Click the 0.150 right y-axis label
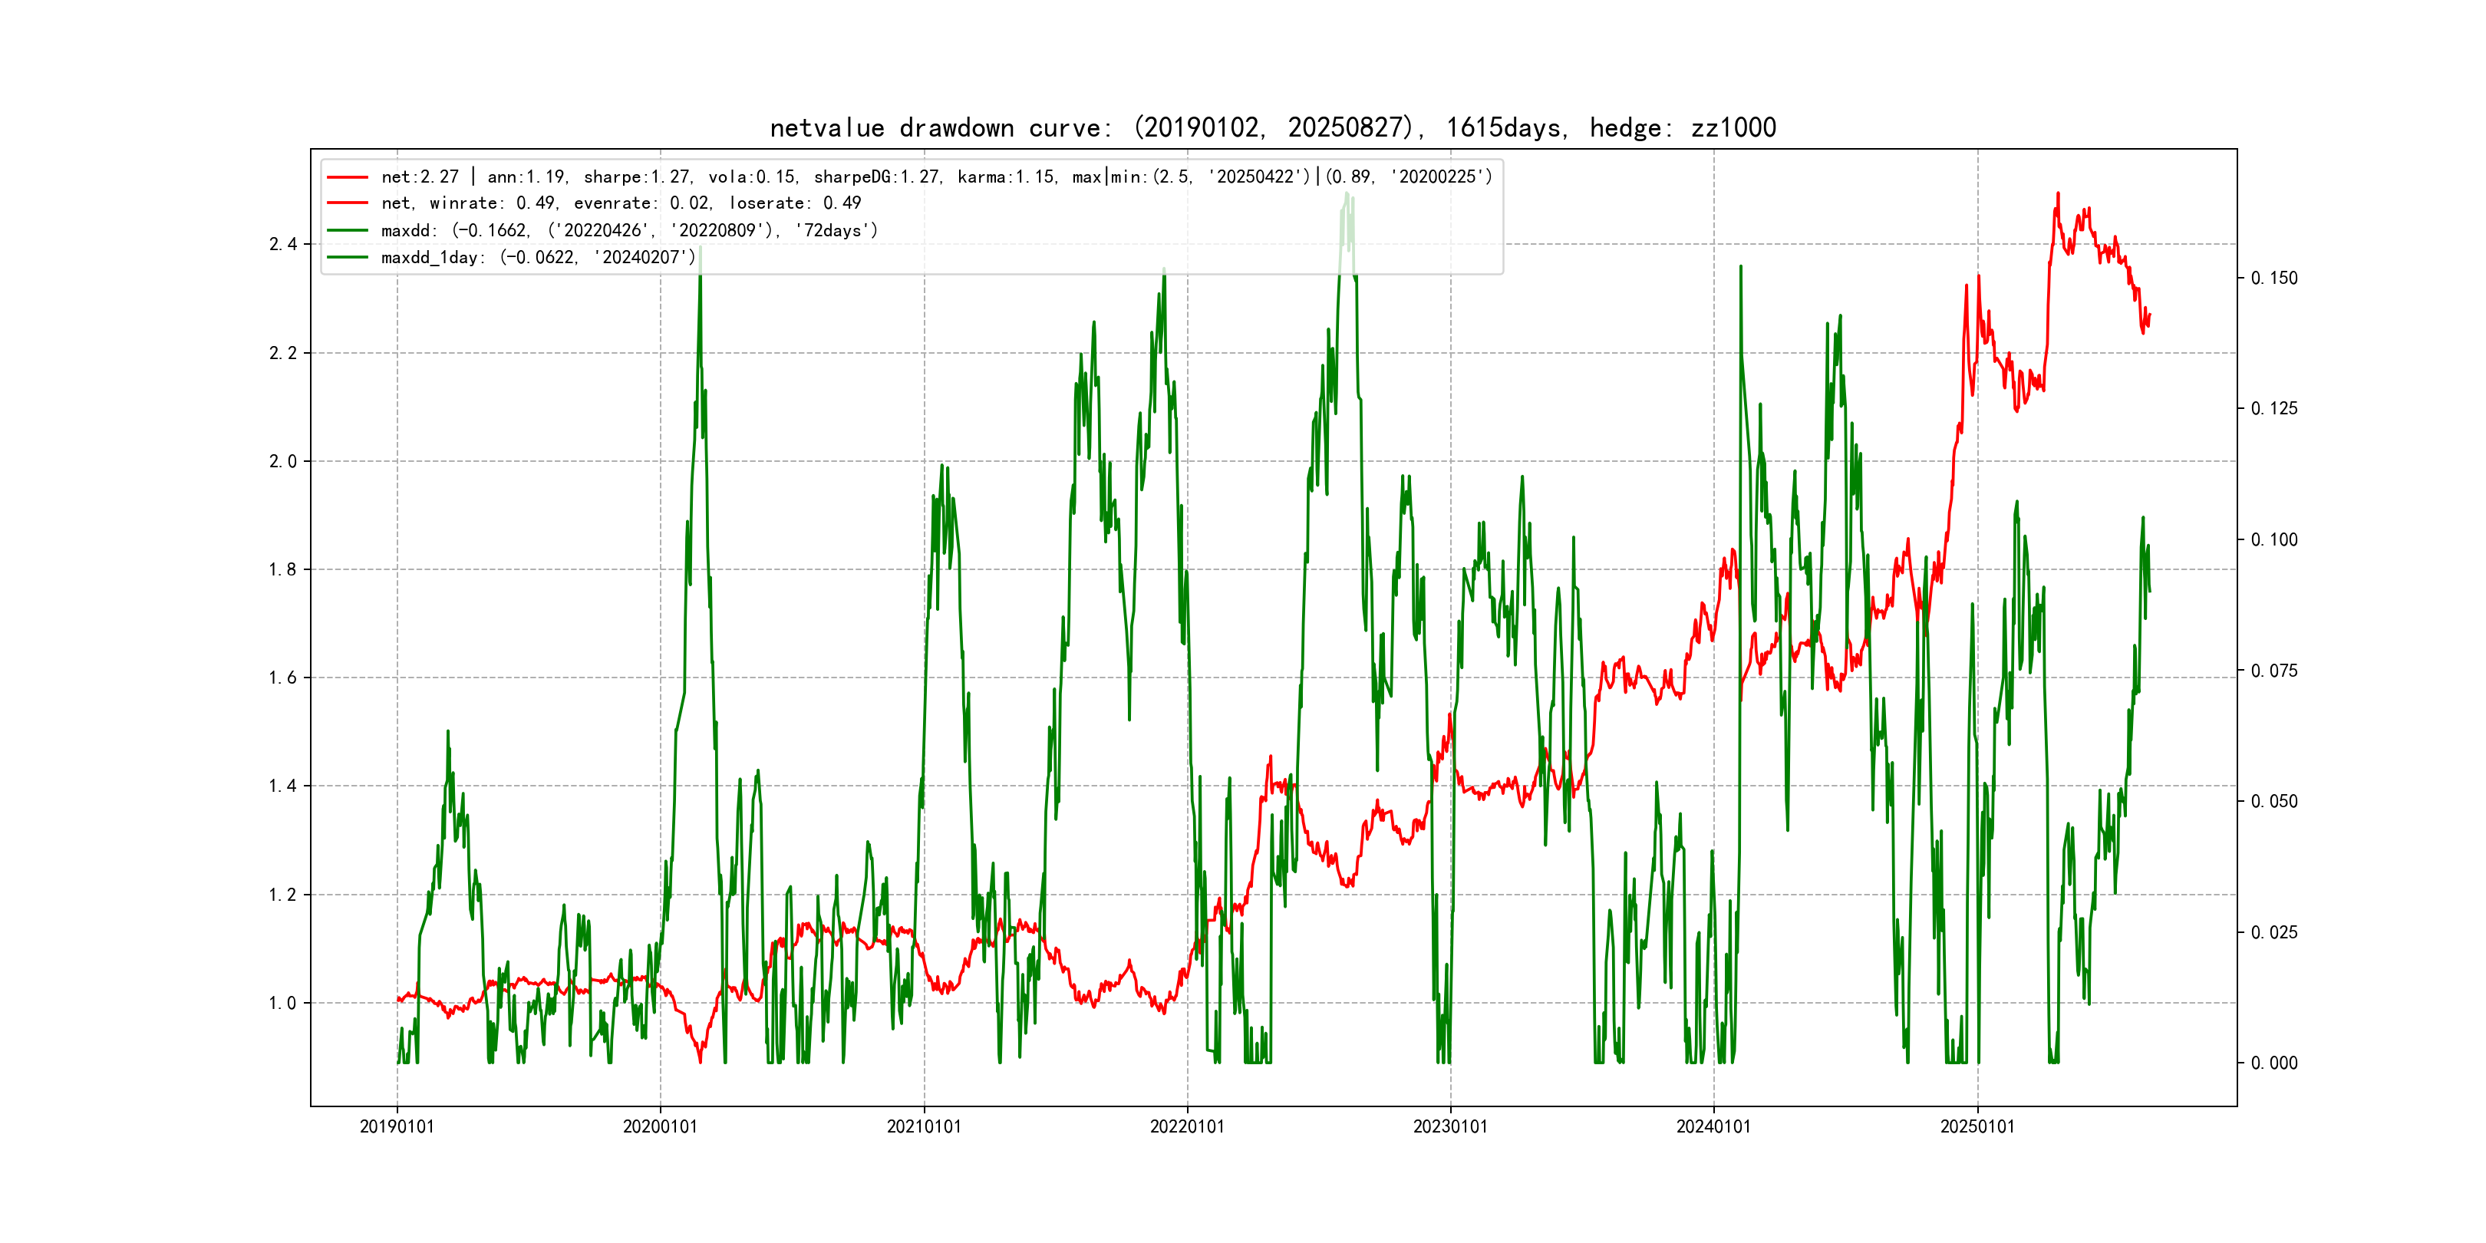The image size is (2486, 1243). 2273,279
